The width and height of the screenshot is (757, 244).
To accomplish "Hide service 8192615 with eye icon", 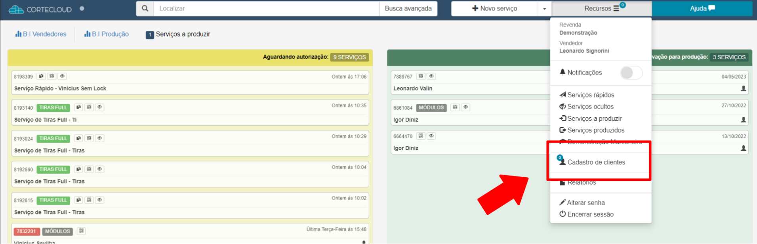I will click(100, 200).
